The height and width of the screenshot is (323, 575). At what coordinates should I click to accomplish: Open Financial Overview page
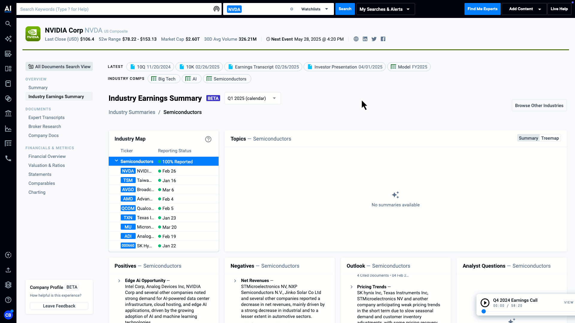pyautogui.click(x=47, y=156)
